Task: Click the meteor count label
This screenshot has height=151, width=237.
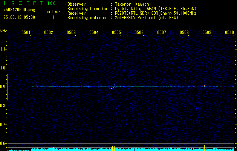Action: pos(54,12)
